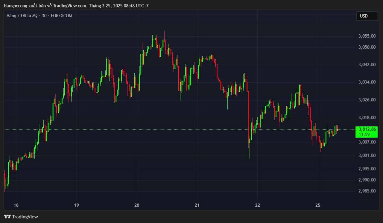Click the 3,055.00 price axis label

367,36
